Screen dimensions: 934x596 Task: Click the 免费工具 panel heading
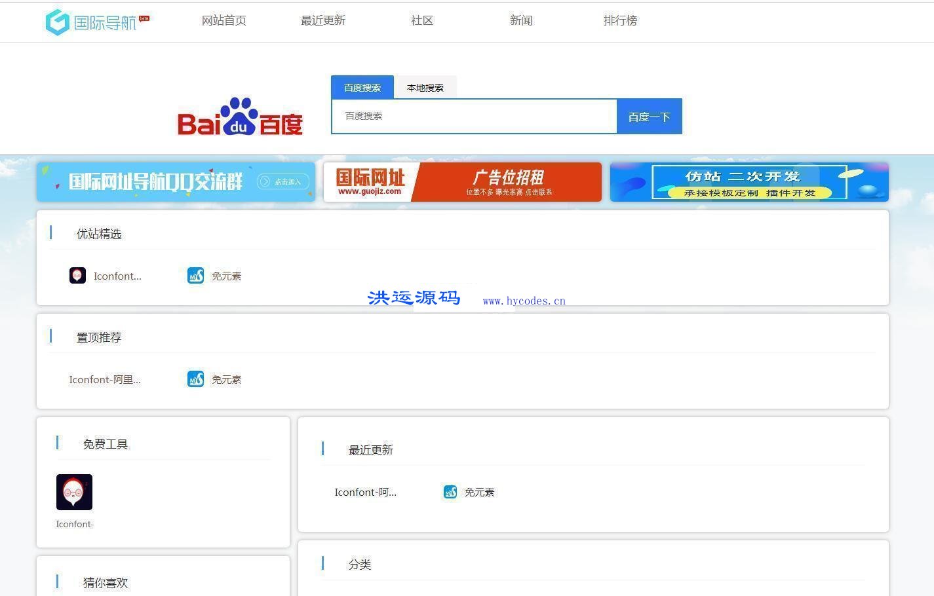[x=106, y=444]
